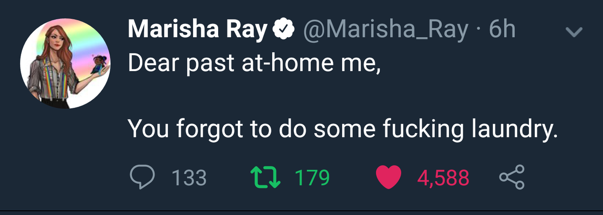View the 133 replies count
Screen dimensions: 603x215
189,178
